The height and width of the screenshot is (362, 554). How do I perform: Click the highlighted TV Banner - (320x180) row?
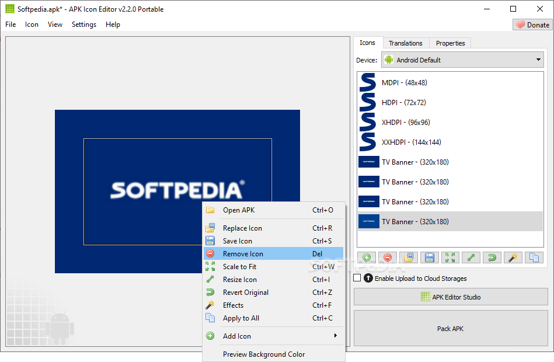450,222
